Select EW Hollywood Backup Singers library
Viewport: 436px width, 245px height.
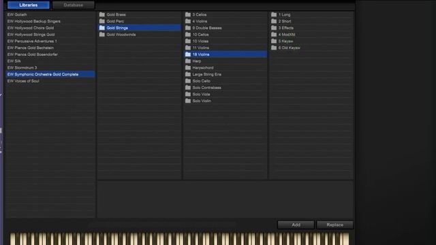(50, 21)
